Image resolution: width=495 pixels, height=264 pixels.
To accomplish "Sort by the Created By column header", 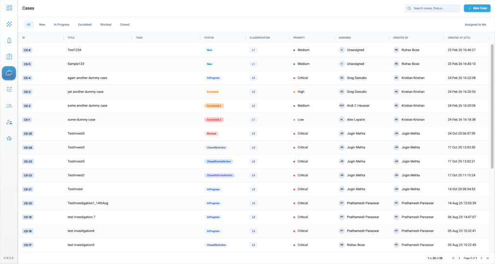I will pyautogui.click(x=401, y=38).
